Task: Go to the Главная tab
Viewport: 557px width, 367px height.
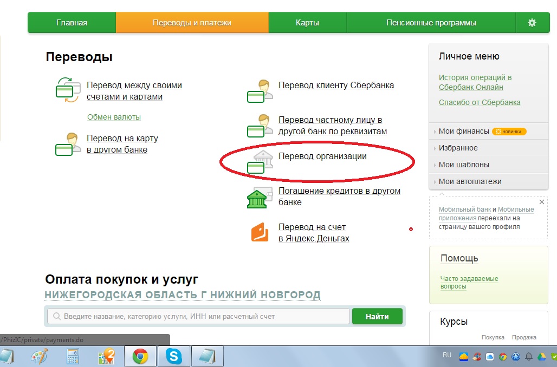Action: tap(72, 23)
